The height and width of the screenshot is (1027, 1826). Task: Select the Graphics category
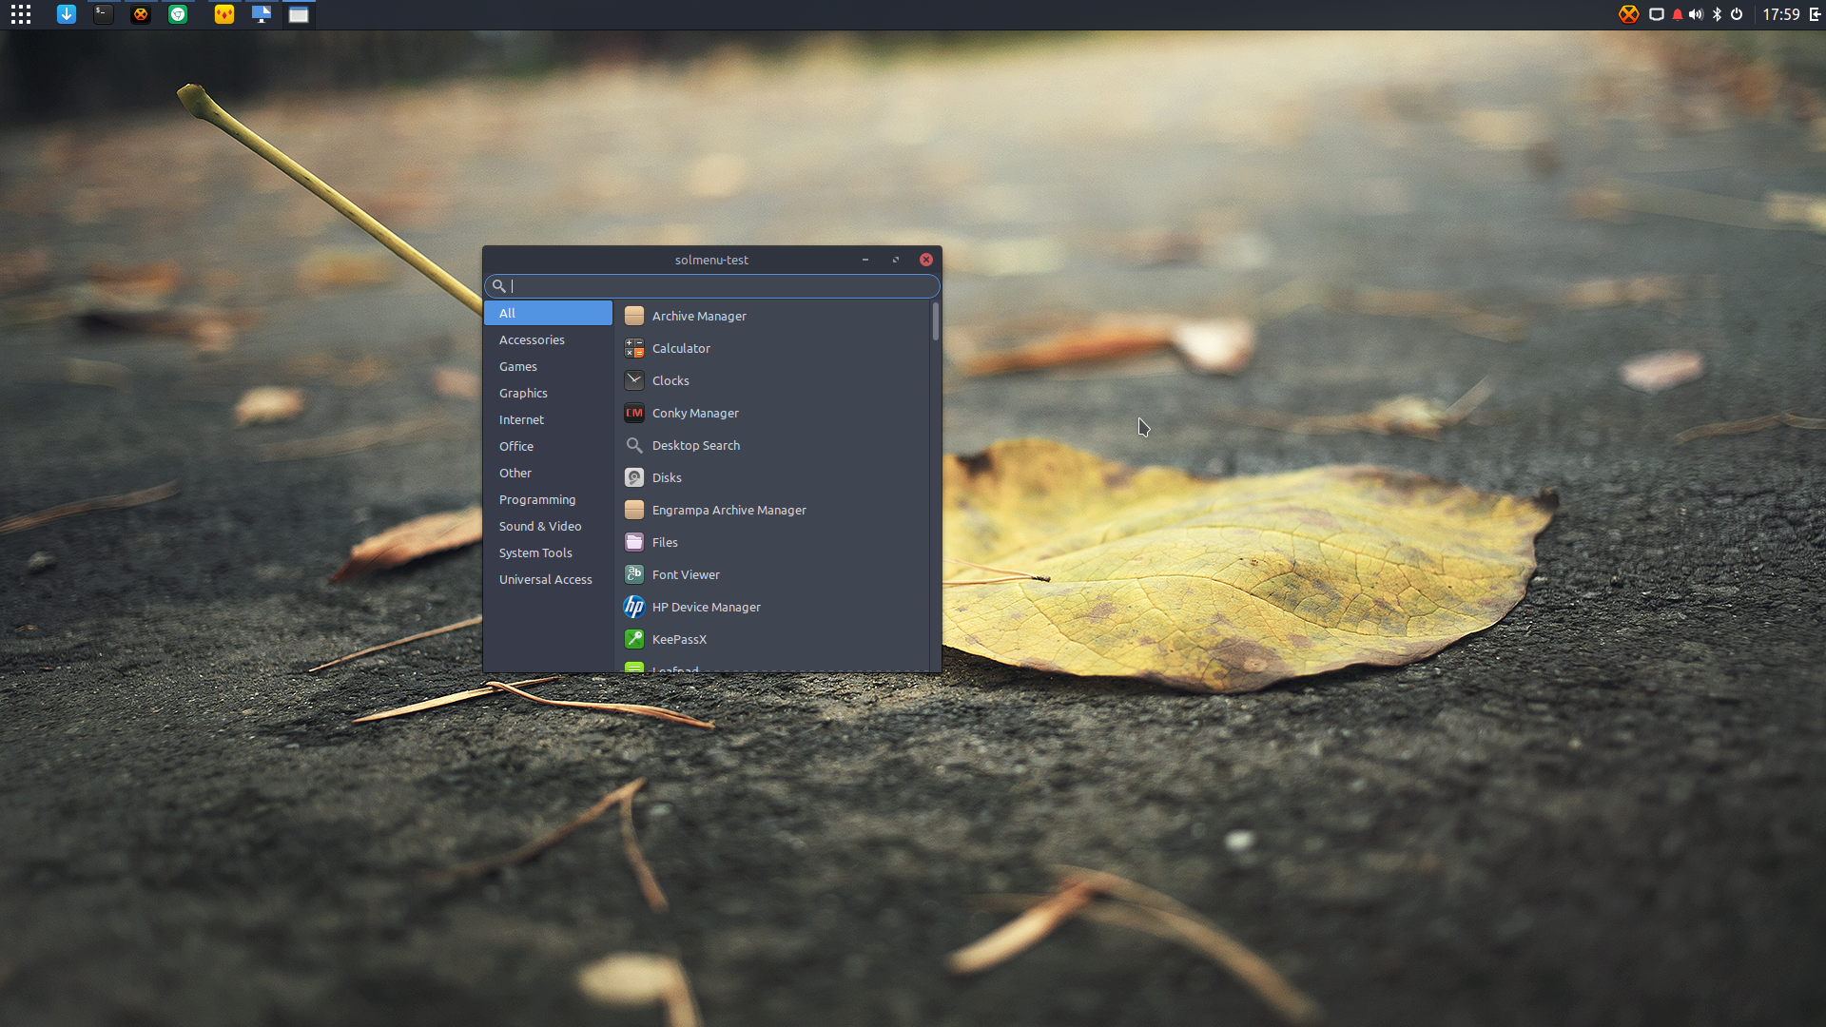click(x=548, y=393)
